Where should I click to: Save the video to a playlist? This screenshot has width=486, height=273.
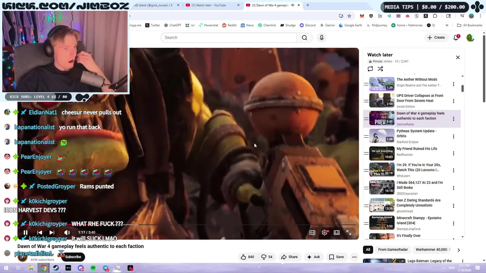(x=336, y=257)
